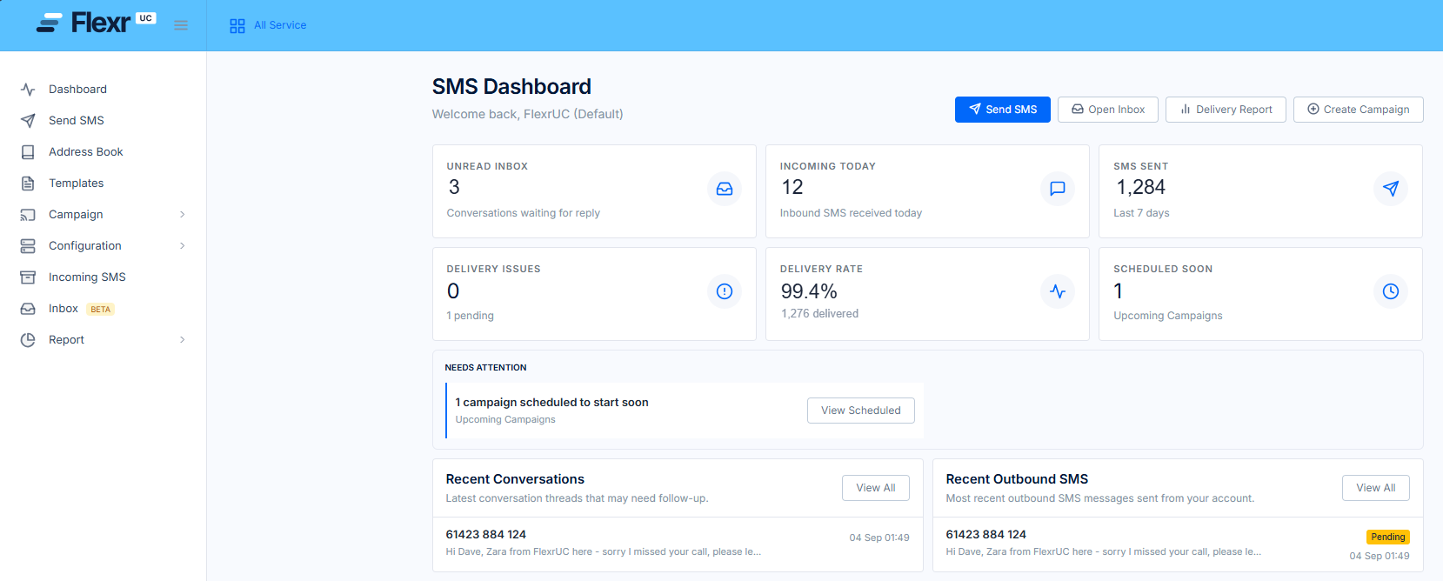Click '1 campaign scheduled to start soon'

coord(551,403)
